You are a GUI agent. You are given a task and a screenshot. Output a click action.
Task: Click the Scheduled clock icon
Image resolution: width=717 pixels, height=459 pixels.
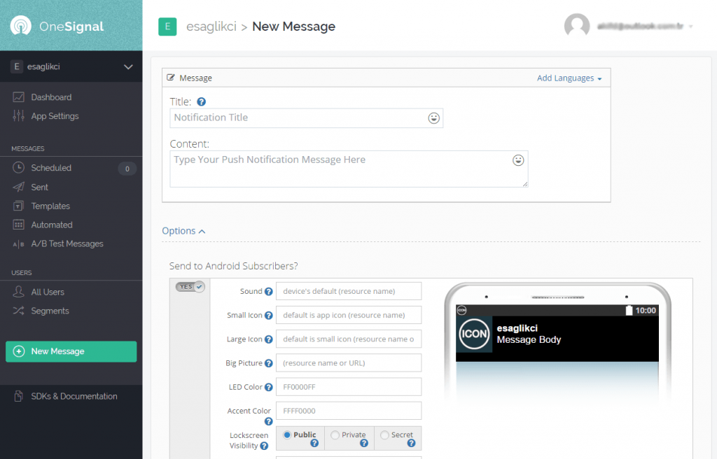pyautogui.click(x=18, y=167)
